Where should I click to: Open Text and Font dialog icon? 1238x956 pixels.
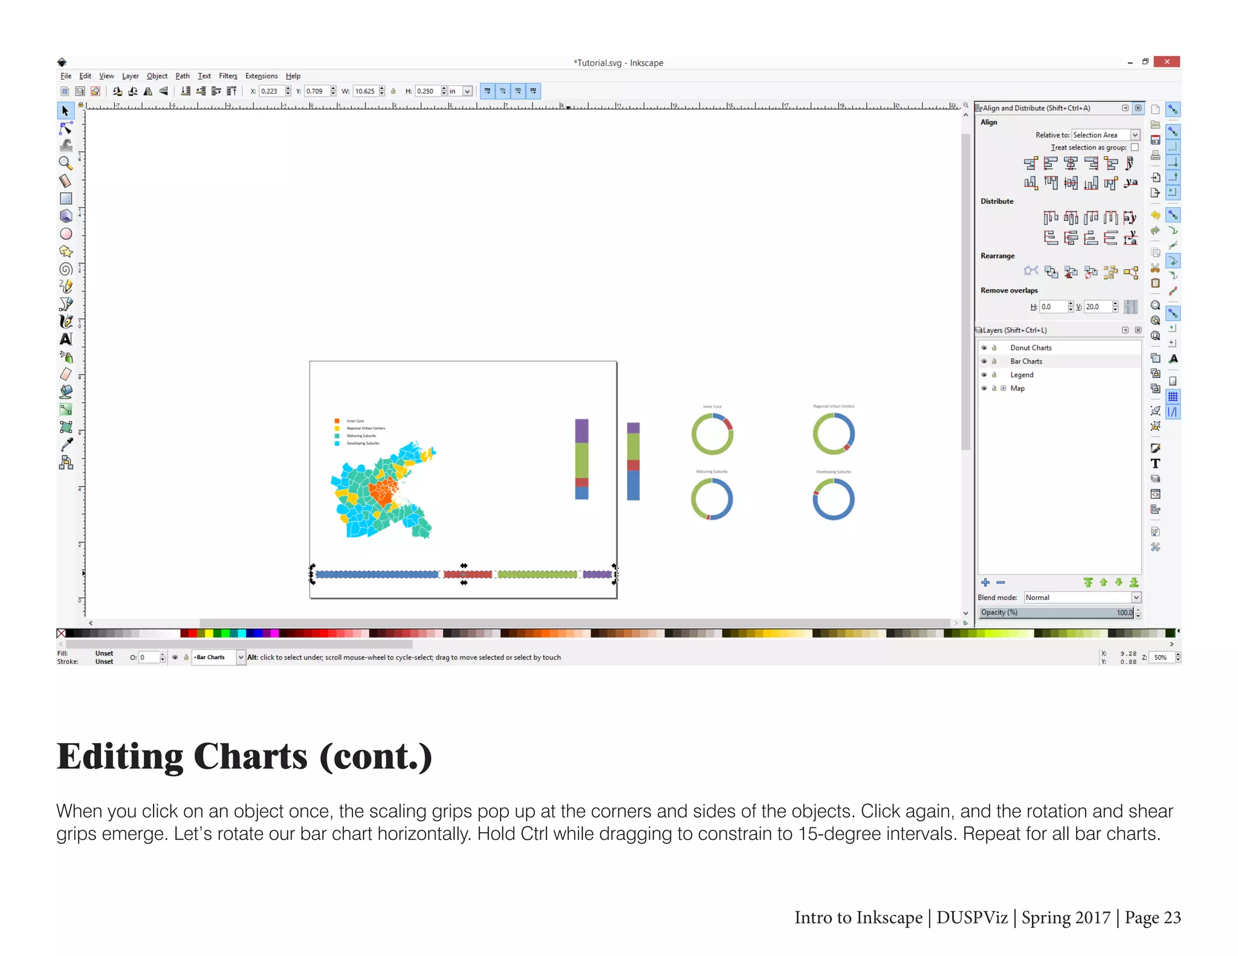pos(1155,463)
